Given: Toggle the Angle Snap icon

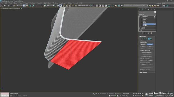Looking at the screenshot, I should tap(67, 6).
